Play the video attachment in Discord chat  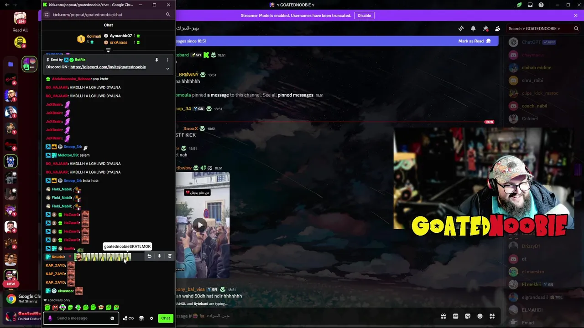[x=200, y=225]
